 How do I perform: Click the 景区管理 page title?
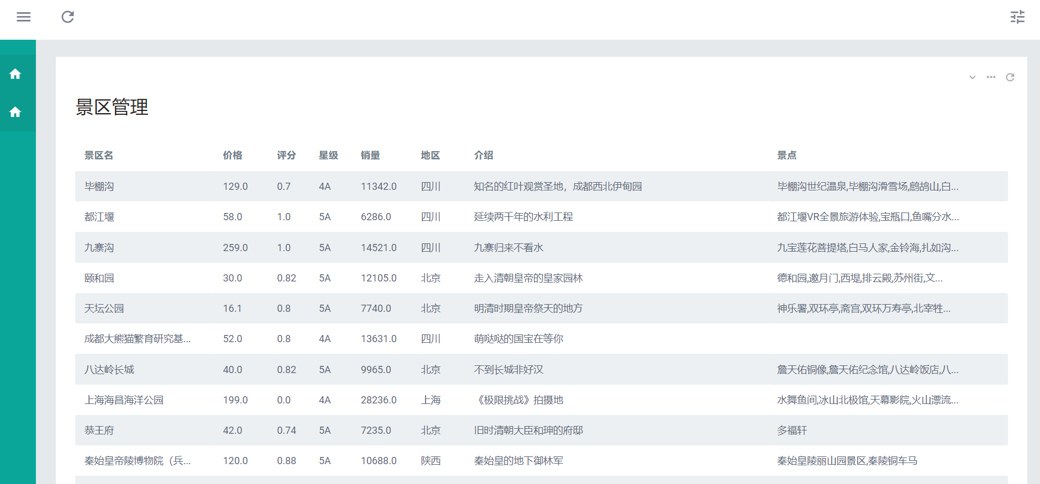[x=112, y=107]
